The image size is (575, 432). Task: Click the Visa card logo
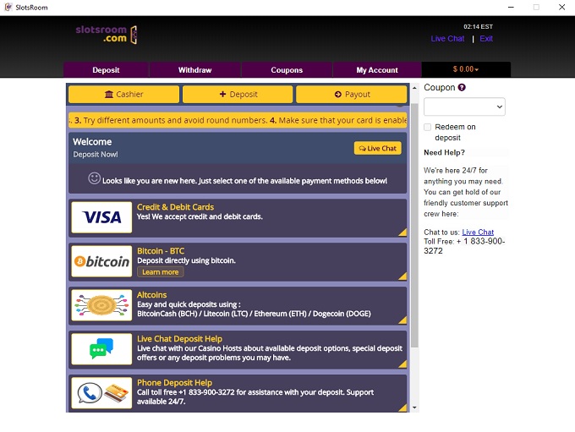[102, 217]
